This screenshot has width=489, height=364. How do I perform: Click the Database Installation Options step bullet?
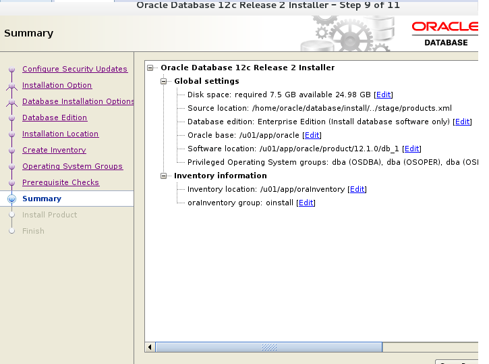[x=12, y=101]
